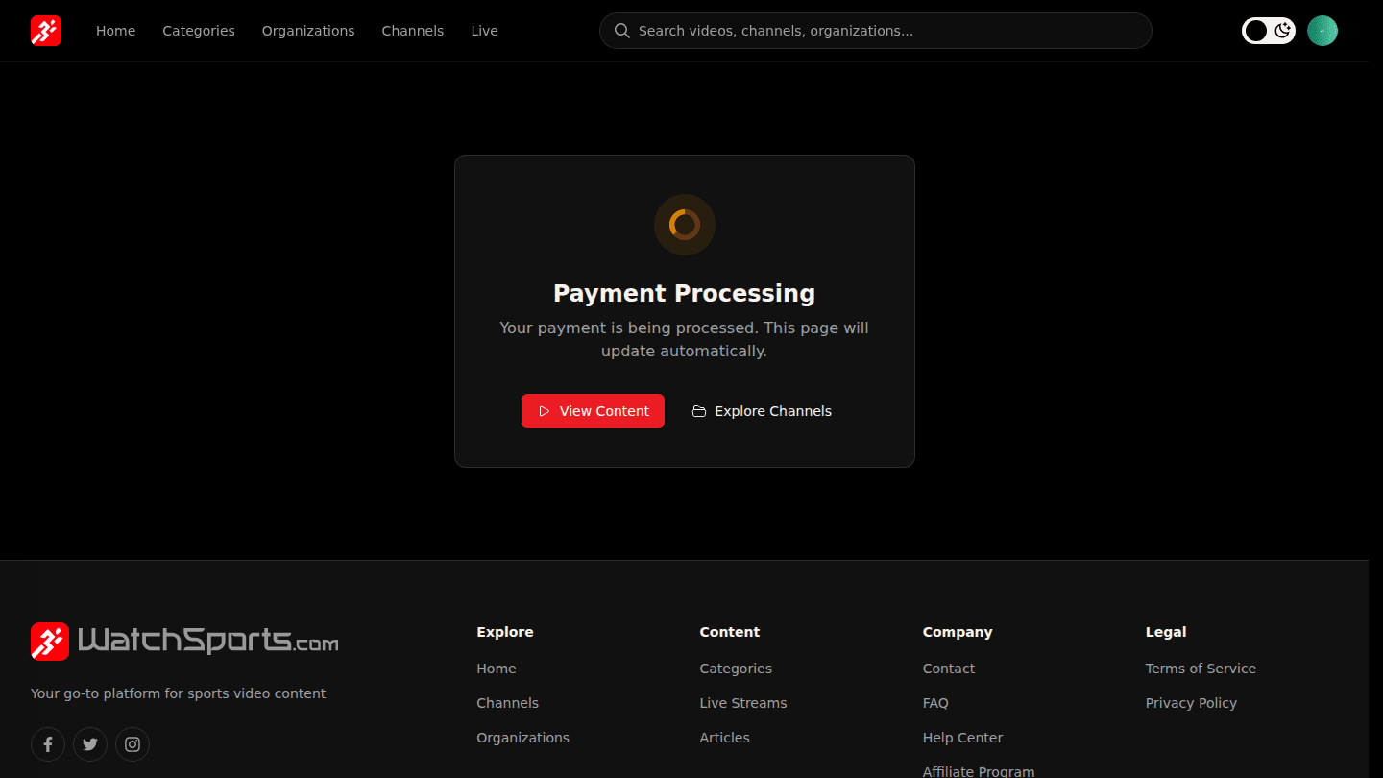Click the search magnifier icon
The width and height of the screenshot is (1383, 778).
[x=621, y=31]
